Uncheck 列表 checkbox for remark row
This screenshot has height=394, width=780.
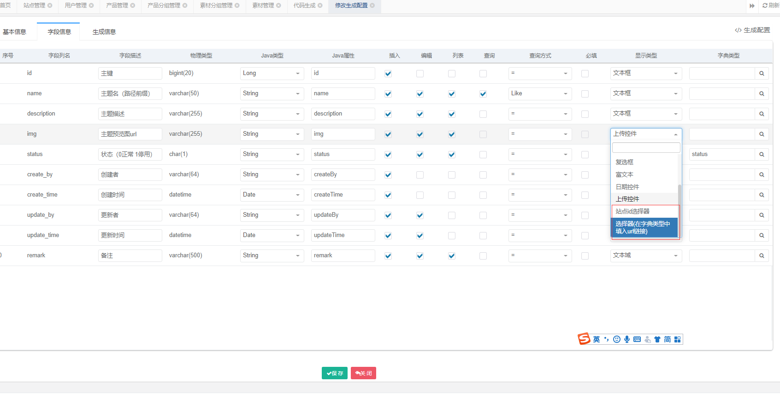click(452, 256)
